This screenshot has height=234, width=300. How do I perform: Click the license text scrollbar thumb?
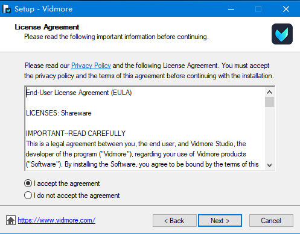(269, 102)
